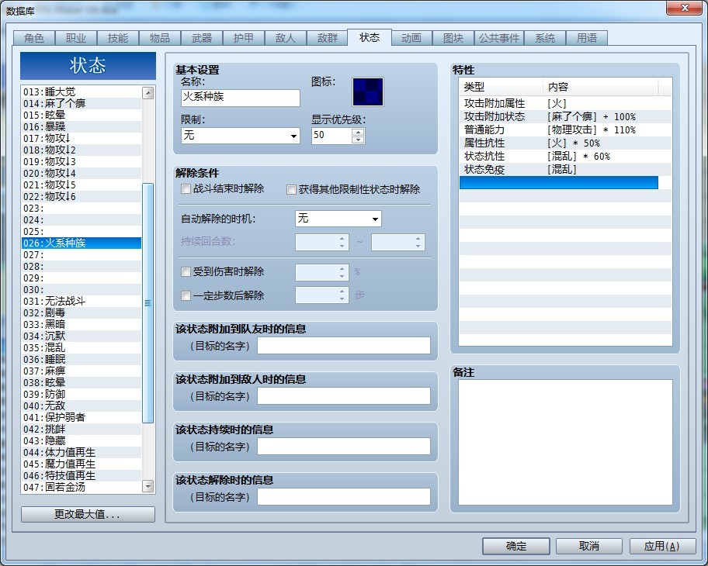The height and width of the screenshot is (566, 708).
Task: Click the 显示优先级 value field
Action: pos(332,136)
